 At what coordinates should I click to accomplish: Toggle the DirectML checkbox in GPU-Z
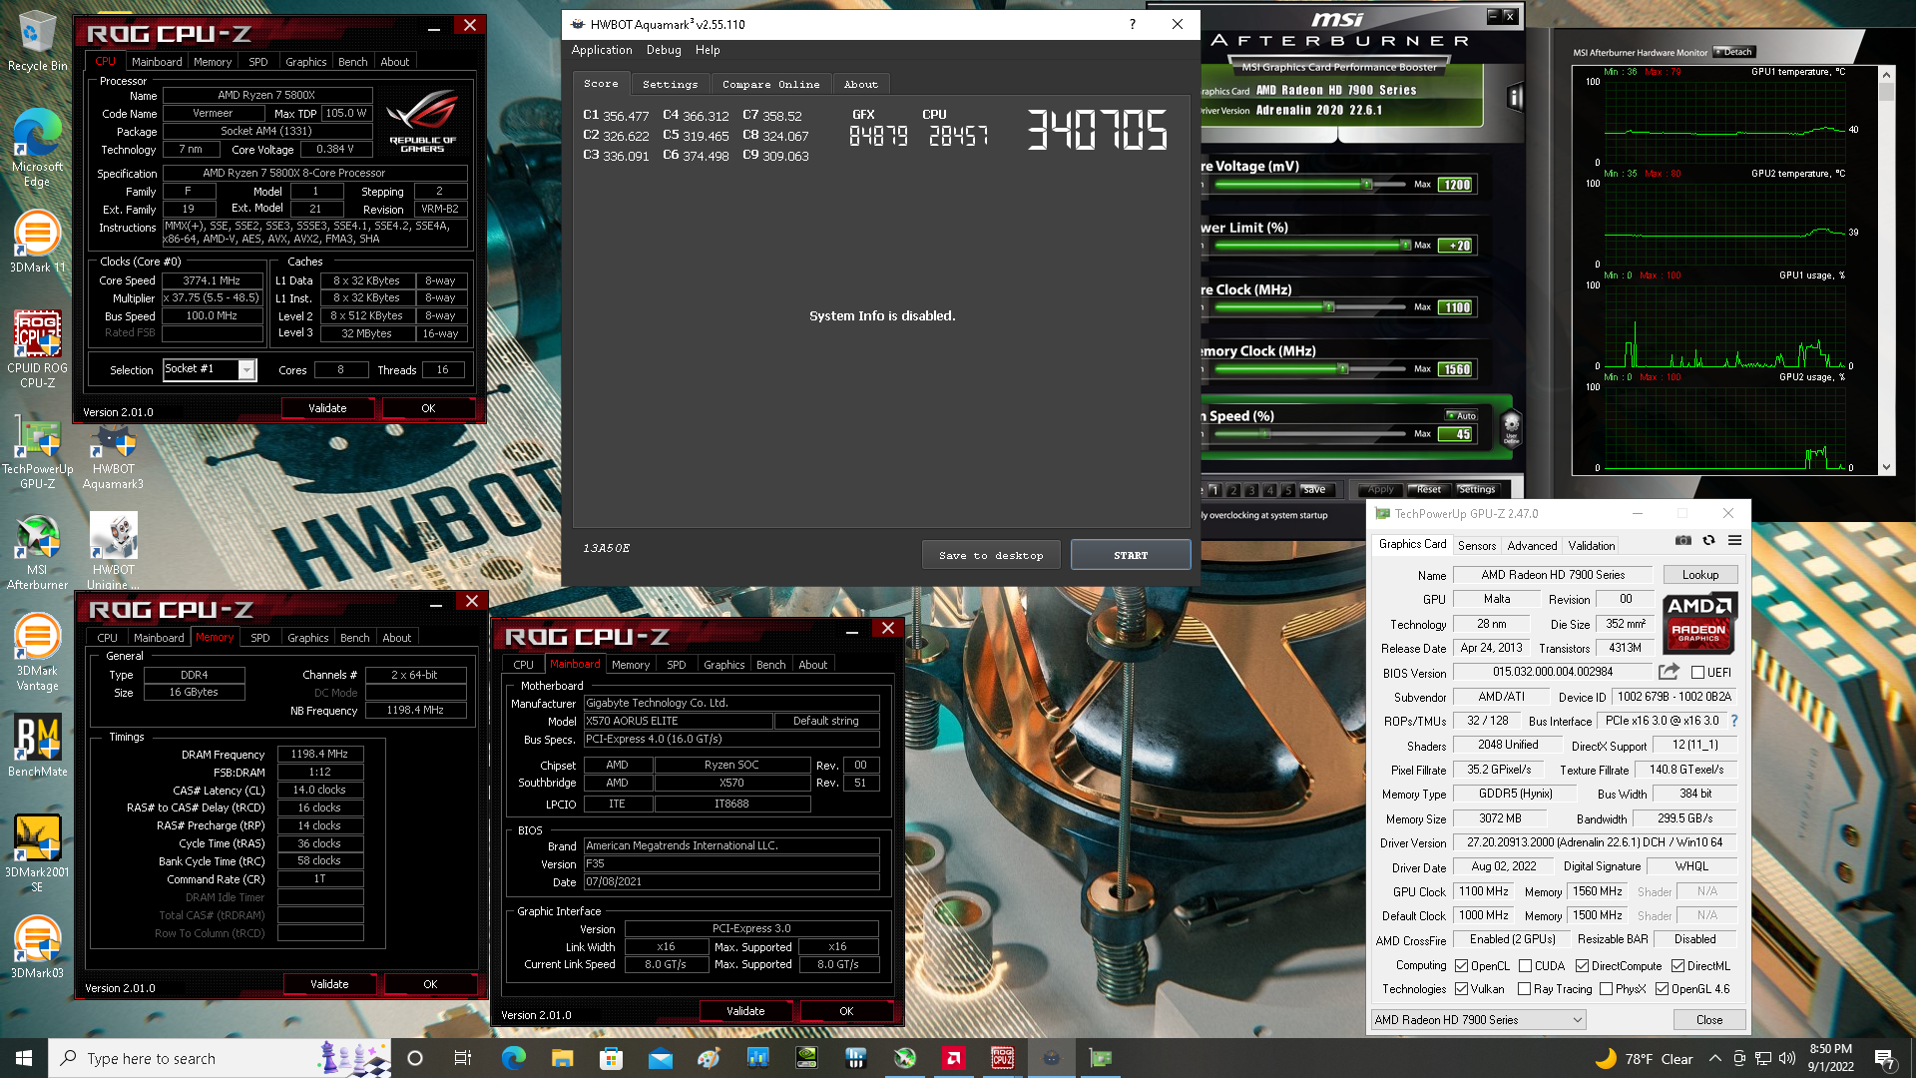(x=1678, y=966)
